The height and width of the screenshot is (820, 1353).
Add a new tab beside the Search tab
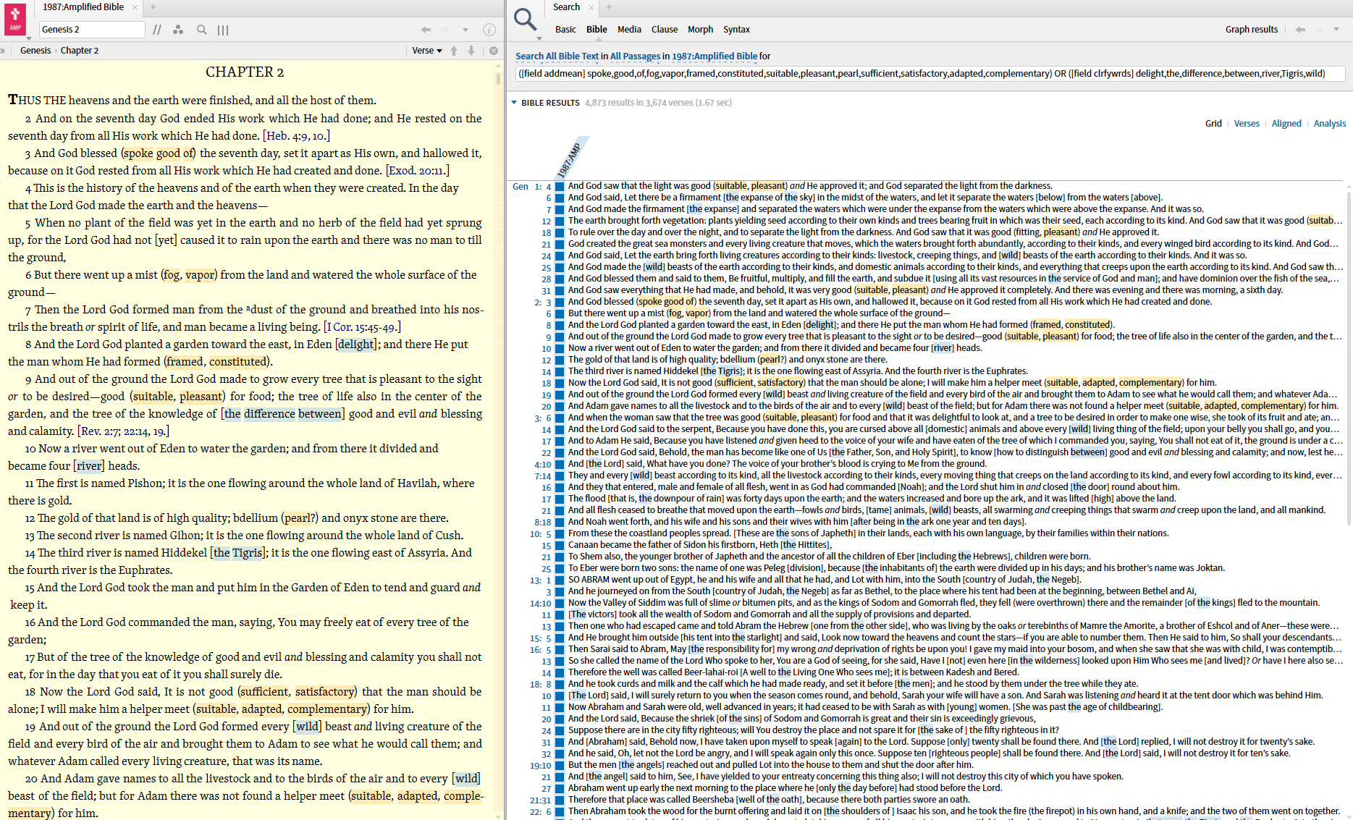pyautogui.click(x=609, y=7)
